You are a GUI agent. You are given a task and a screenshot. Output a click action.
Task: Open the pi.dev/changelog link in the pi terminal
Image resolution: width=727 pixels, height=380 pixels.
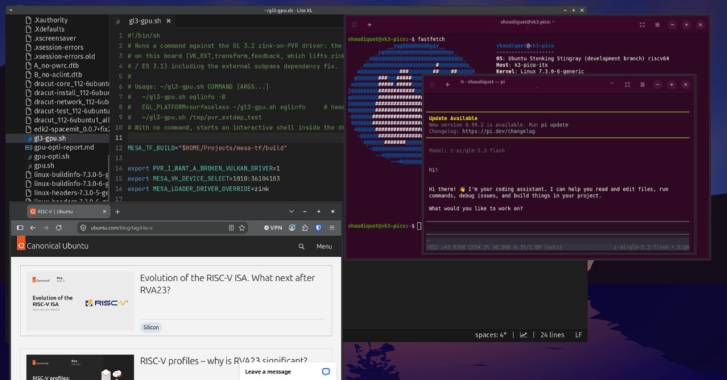pos(498,131)
